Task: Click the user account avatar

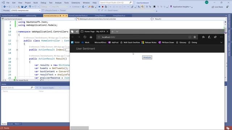Action: coord(207,3)
